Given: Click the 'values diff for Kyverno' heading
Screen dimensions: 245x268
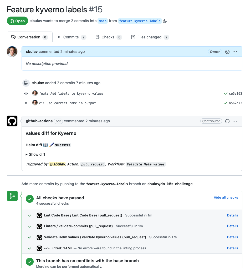Looking at the screenshot, I should click(x=51, y=133).
